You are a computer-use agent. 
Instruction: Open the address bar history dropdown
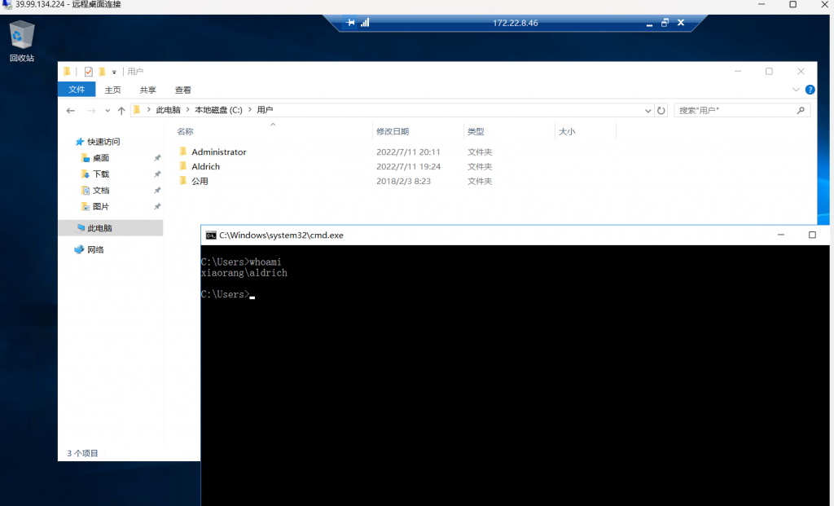(x=648, y=110)
